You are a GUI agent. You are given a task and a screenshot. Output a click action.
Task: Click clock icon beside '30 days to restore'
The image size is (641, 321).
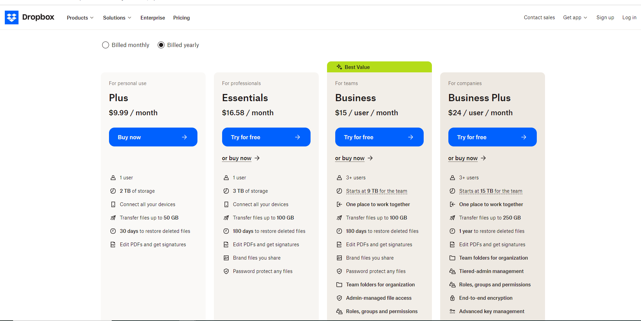(113, 231)
